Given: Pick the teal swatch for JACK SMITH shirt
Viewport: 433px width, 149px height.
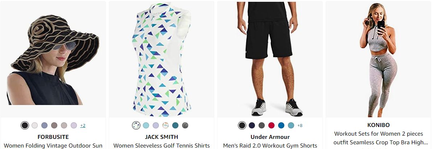Looking at the screenshot, I should [x=176, y=125].
